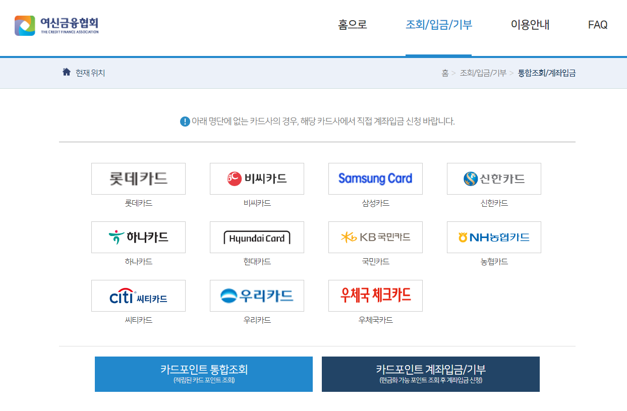627x411 pixels.
Task: Click the 비씨카드 BC card logo
Action: (x=257, y=179)
